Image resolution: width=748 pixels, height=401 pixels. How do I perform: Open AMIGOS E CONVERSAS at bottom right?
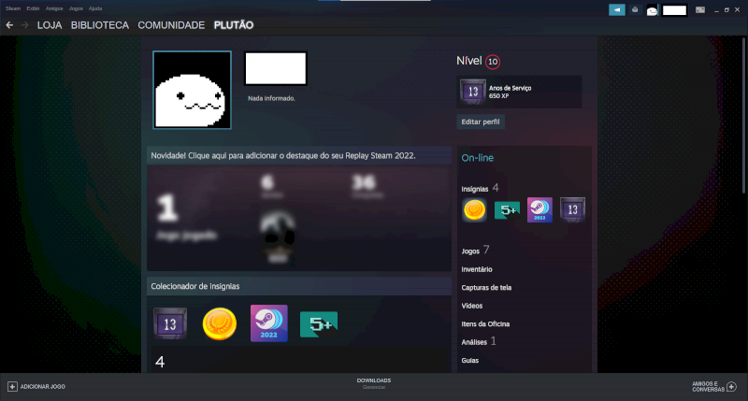coord(708,386)
